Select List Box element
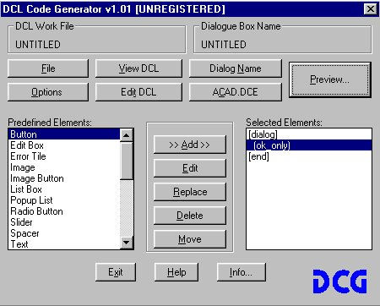The image size is (380, 306). click(x=64, y=189)
